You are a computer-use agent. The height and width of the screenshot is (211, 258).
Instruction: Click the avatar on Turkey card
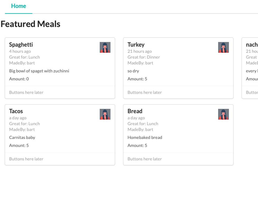click(223, 47)
